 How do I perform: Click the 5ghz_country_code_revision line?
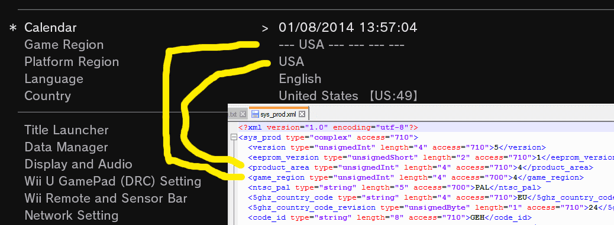(431, 207)
